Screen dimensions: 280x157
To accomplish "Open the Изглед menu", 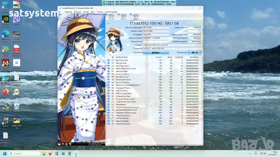I will (86, 12).
